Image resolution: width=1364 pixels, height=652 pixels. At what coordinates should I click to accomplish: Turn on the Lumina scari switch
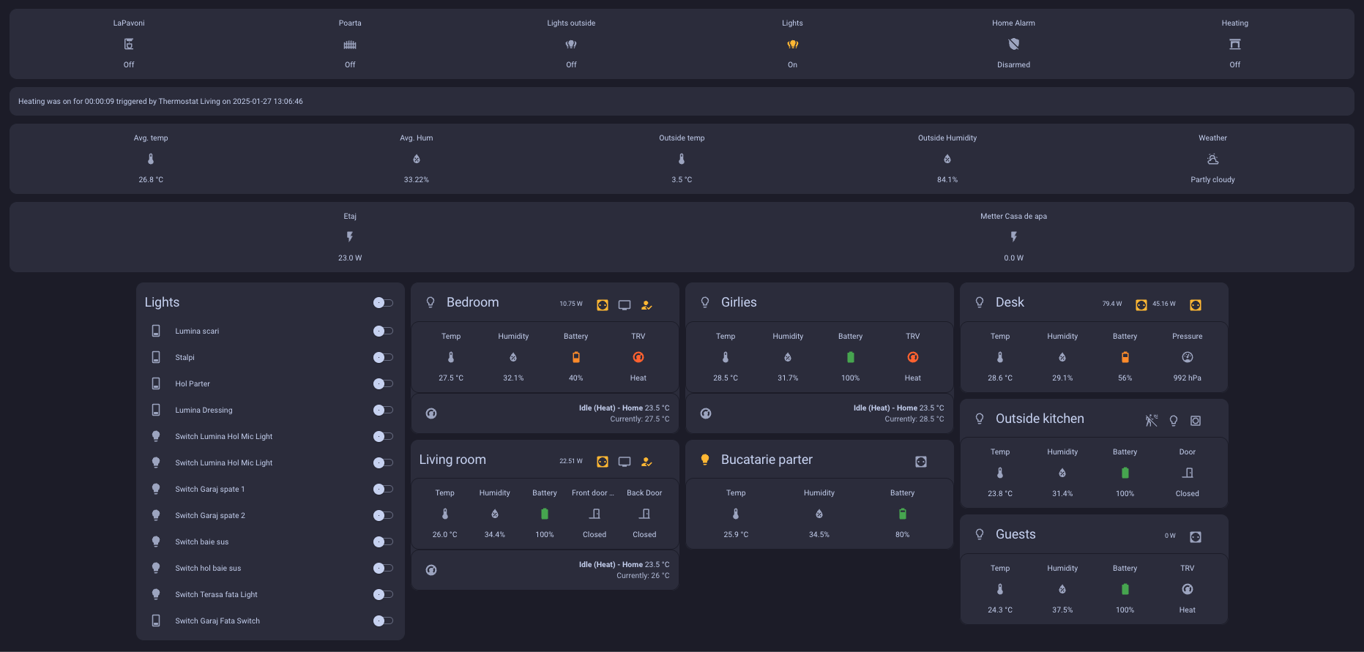(383, 331)
